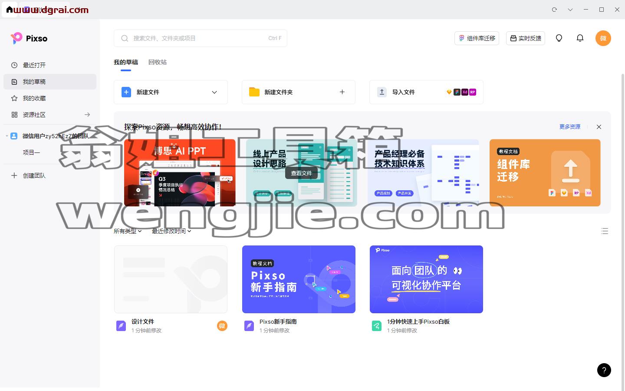Click the Figma import icon

point(457,92)
